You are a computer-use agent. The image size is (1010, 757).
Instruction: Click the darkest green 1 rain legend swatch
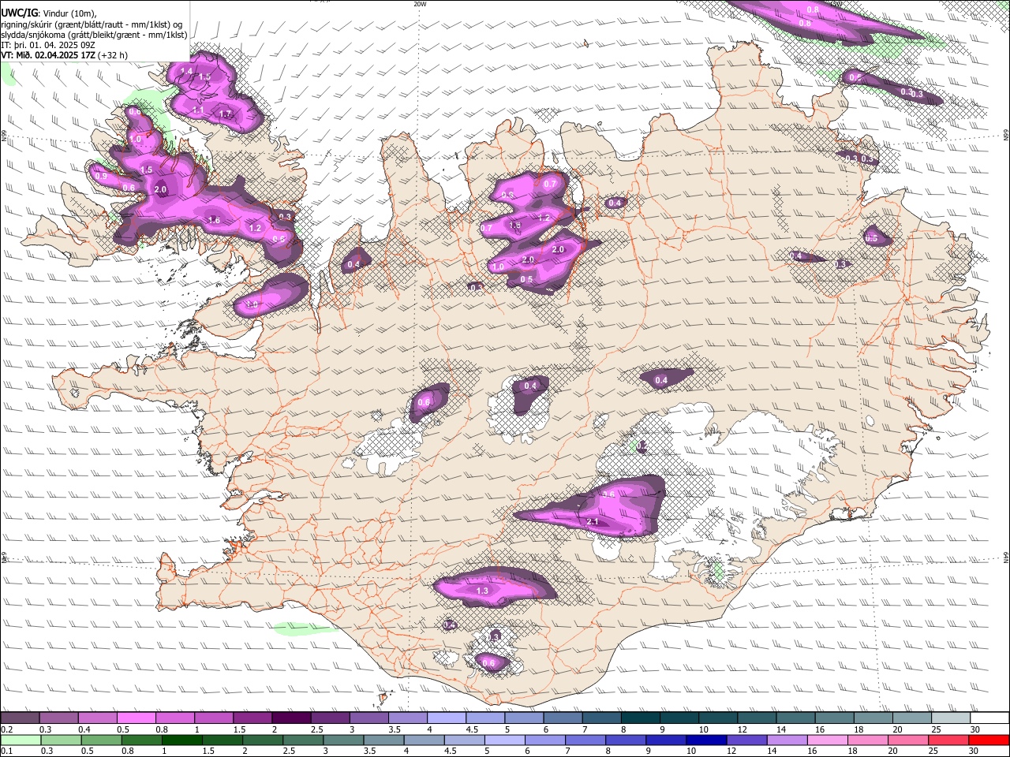pyautogui.click(x=182, y=740)
